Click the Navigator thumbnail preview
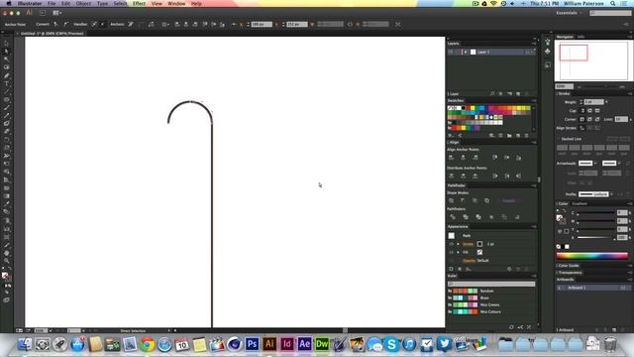 coord(592,61)
